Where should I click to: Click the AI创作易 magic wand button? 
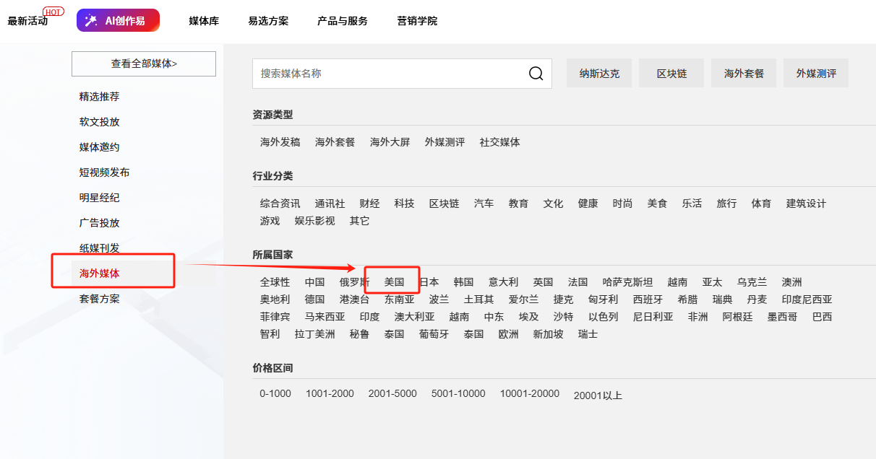[118, 21]
